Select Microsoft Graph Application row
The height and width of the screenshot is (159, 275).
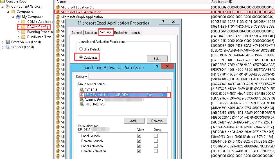tap(82, 17)
